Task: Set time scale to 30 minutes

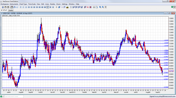Action: tap(34, 7)
